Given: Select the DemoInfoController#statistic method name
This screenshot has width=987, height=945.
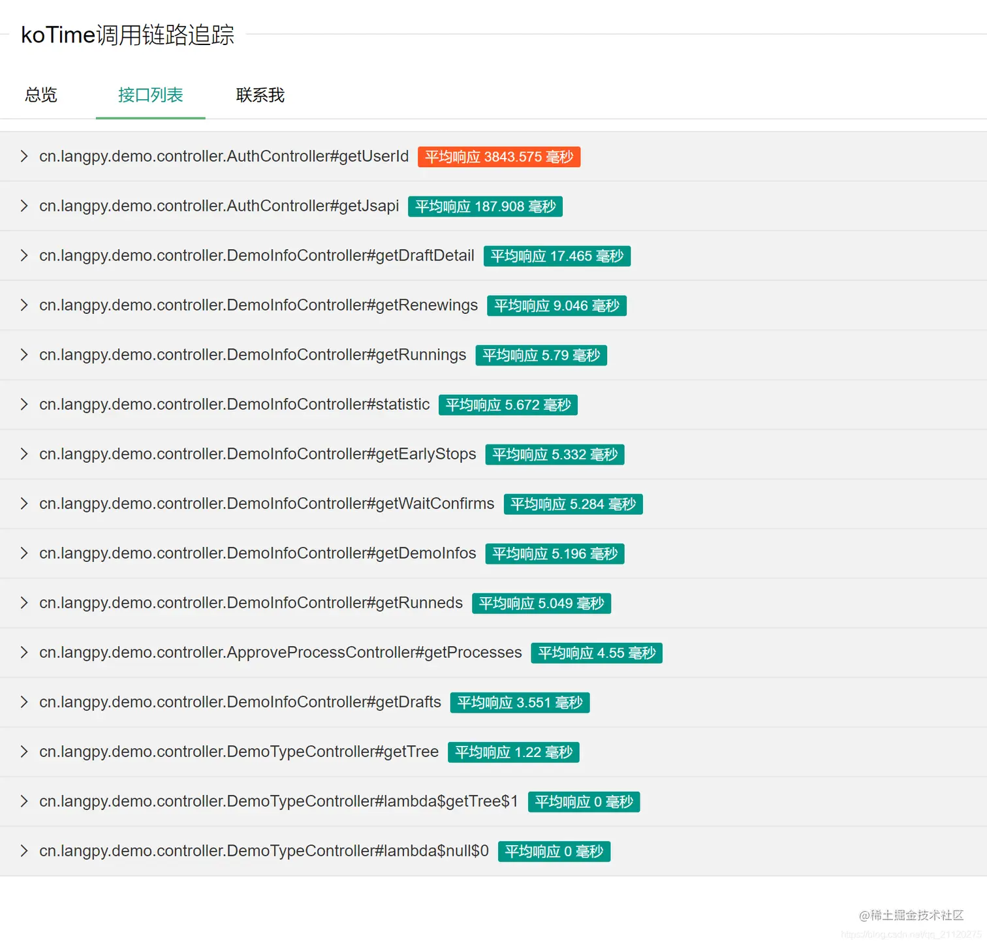Looking at the screenshot, I should click(x=234, y=405).
